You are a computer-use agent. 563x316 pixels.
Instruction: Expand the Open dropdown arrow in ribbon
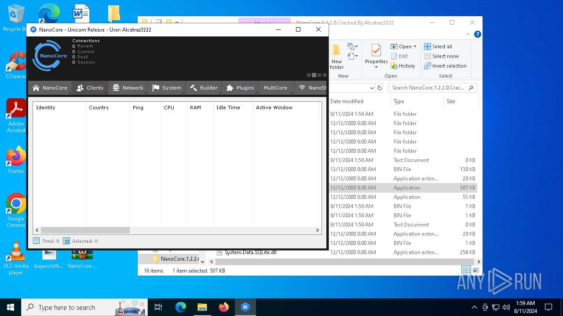[x=415, y=47]
